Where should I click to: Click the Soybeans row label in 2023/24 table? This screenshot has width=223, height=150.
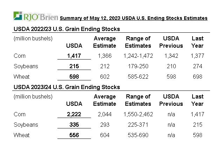coord(26,125)
